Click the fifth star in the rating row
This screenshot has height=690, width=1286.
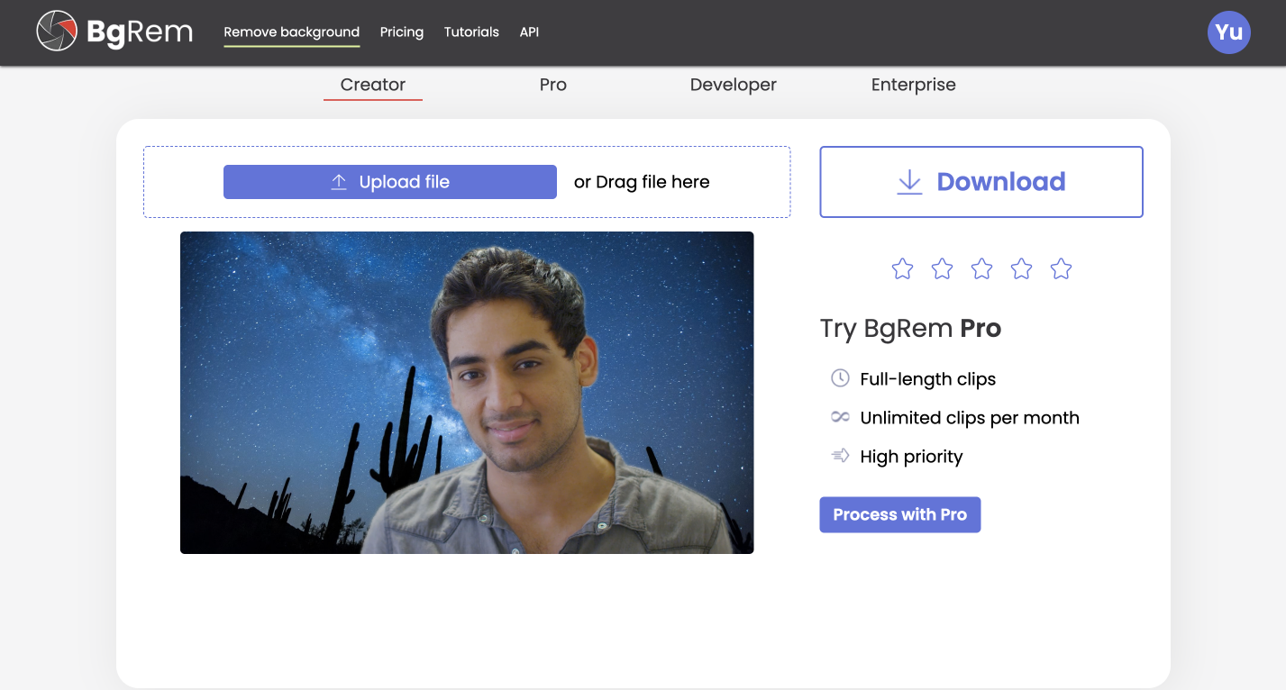[x=1061, y=268]
